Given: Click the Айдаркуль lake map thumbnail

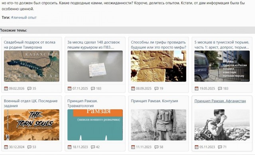Looking at the screenshot, I should point(31,66).
